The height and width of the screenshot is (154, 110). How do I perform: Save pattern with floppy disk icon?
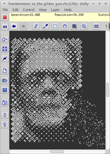pos(5,90)
